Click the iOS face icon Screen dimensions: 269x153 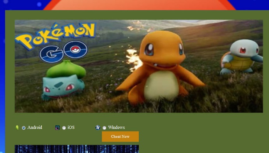point(57,127)
